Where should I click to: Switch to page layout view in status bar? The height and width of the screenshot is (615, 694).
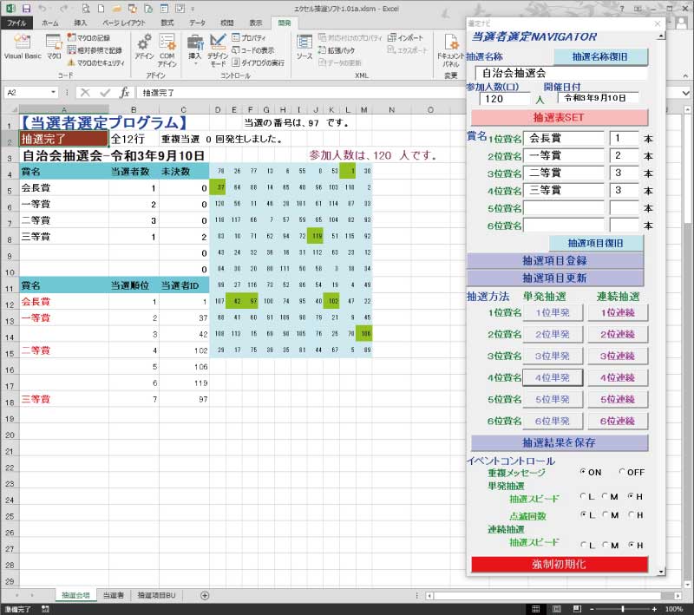pos(556,609)
